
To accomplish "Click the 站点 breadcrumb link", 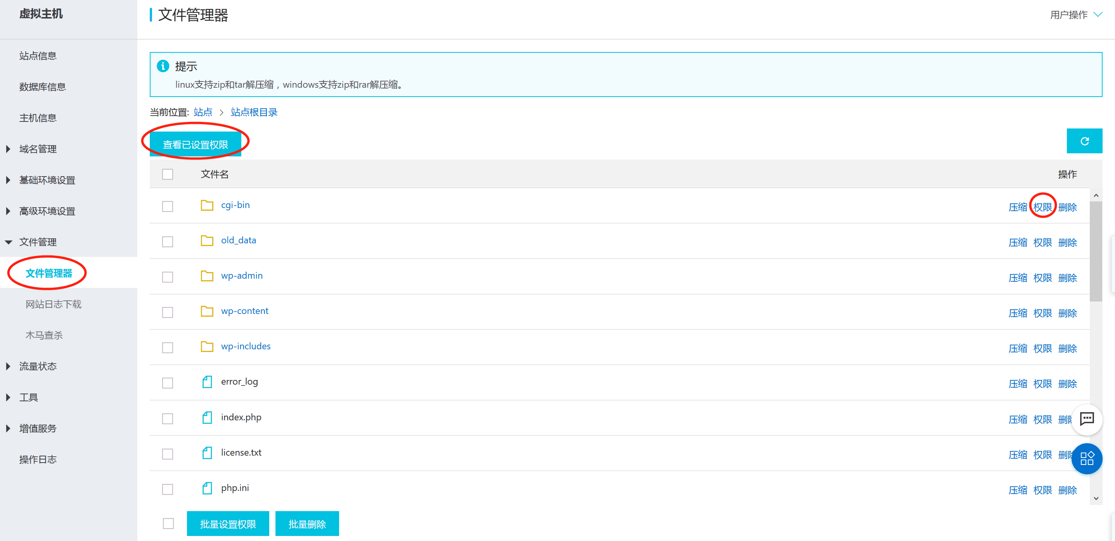I will tap(203, 112).
